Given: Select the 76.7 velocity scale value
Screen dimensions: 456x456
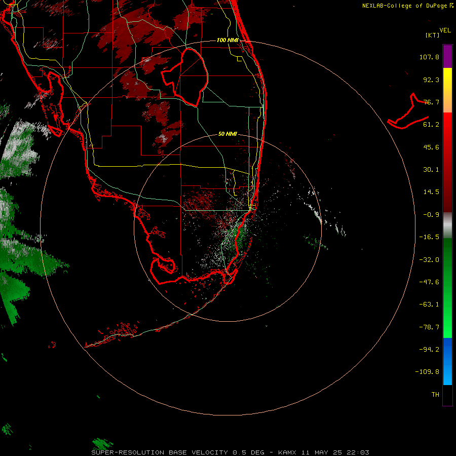Looking at the screenshot, I should tap(431, 102).
